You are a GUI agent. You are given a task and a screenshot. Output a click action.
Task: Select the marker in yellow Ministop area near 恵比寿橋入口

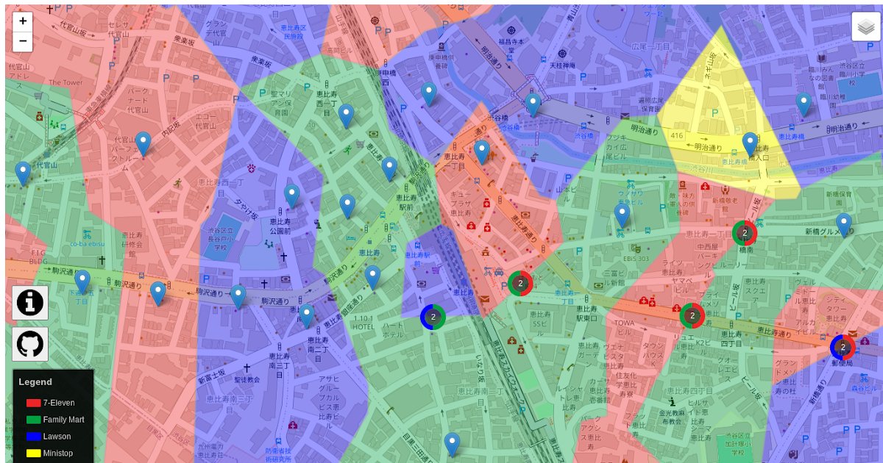click(x=751, y=145)
